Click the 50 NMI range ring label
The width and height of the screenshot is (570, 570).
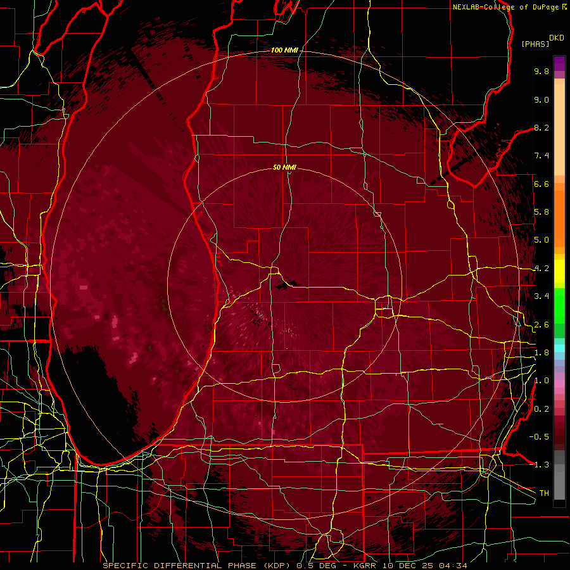coord(284,168)
